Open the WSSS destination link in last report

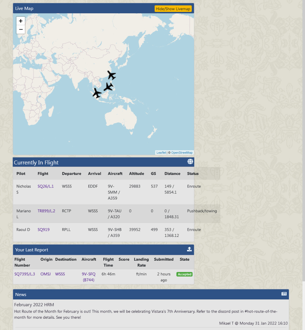tap(60, 274)
